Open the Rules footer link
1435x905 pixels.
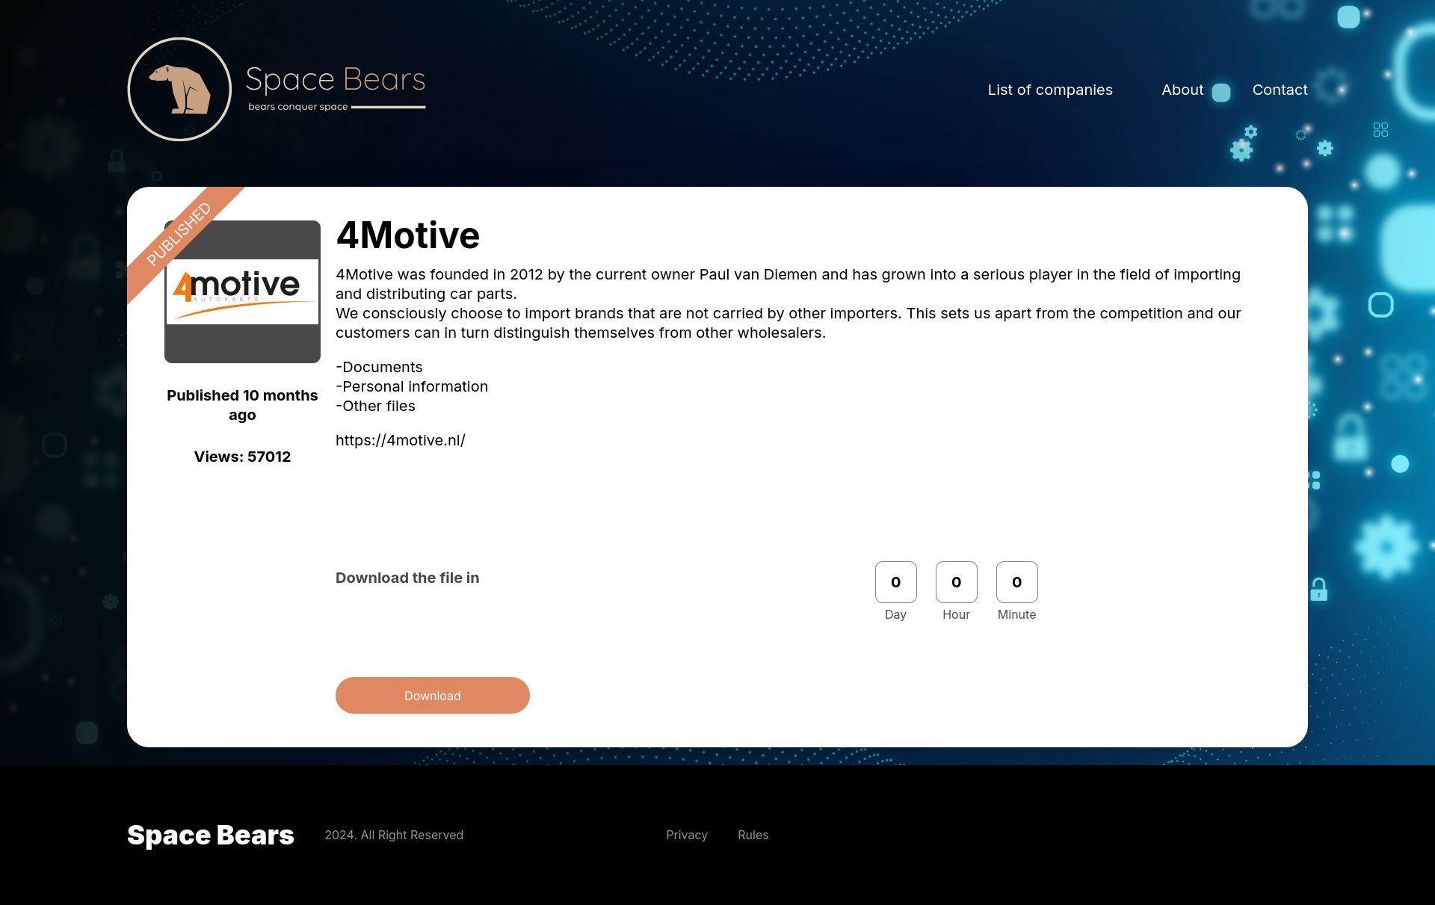[753, 835]
